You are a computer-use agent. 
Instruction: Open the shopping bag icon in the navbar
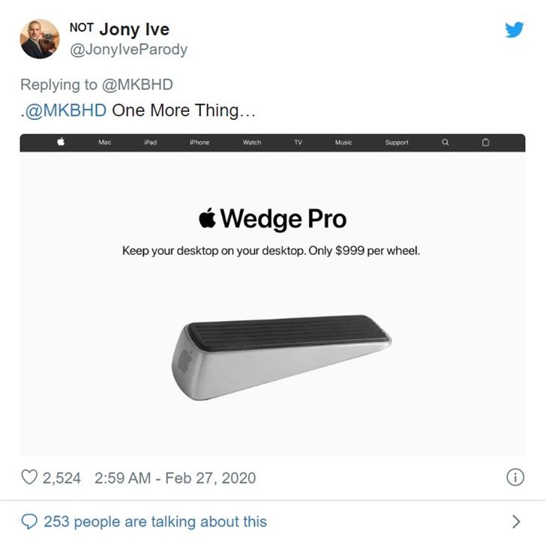click(486, 142)
